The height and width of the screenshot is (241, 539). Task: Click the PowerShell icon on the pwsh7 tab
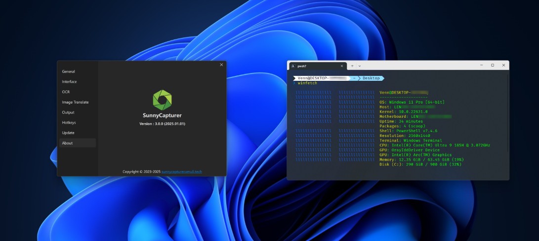click(x=293, y=66)
